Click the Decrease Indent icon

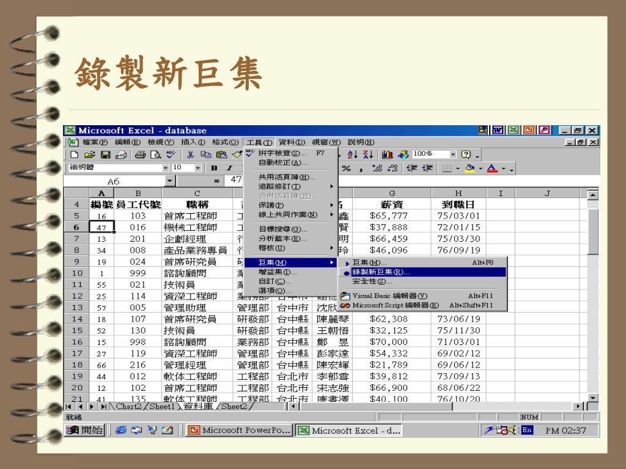pos(412,169)
